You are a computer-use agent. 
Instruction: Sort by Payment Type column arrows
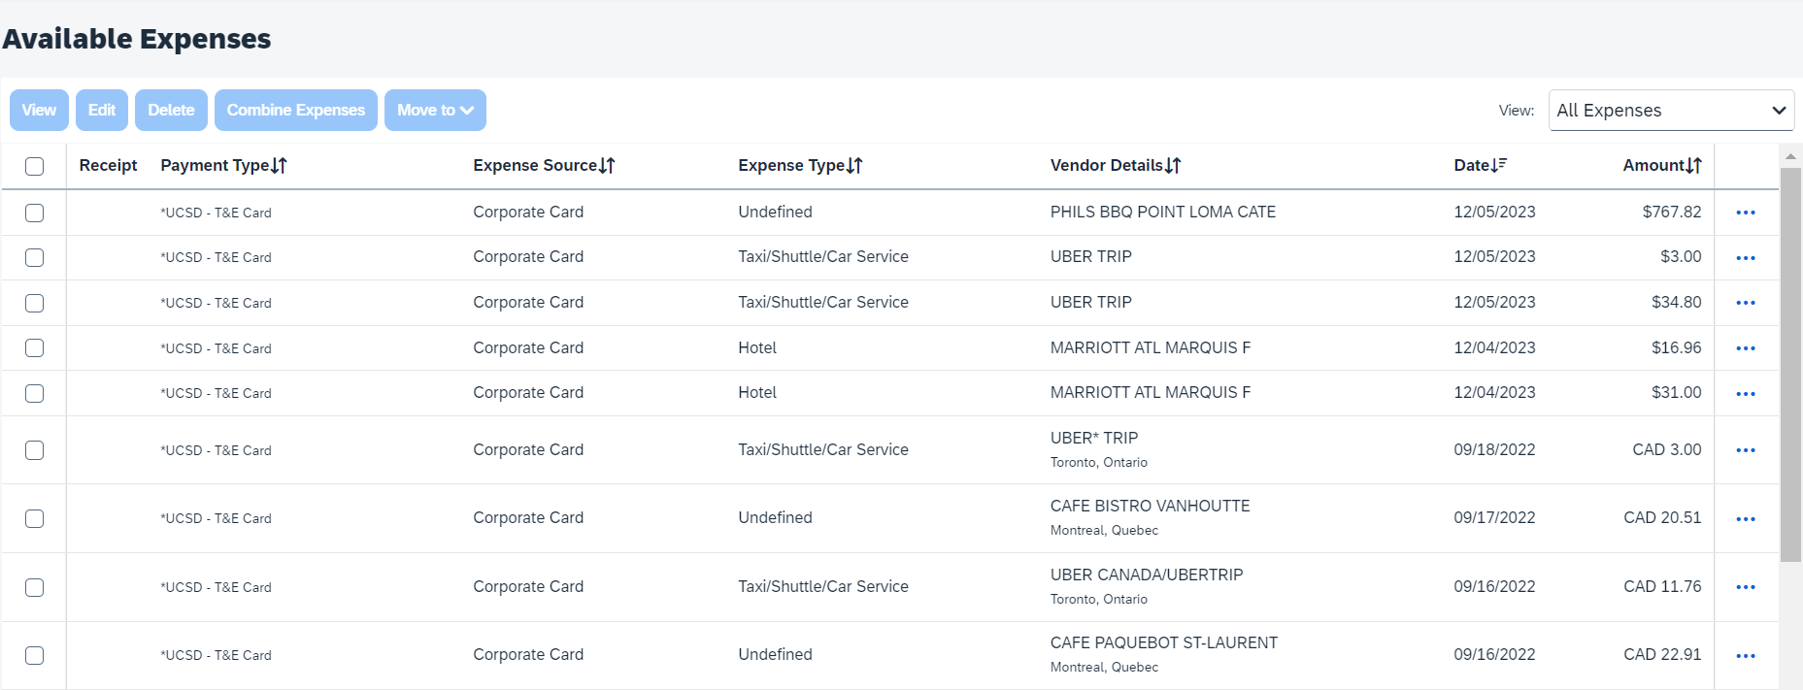pos(279,166)
